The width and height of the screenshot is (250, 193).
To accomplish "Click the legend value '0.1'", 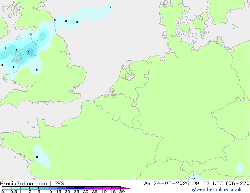I will coord(4,191).
